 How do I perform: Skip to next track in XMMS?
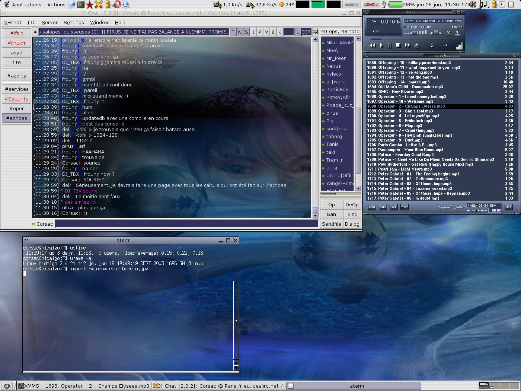coord(407,45)
